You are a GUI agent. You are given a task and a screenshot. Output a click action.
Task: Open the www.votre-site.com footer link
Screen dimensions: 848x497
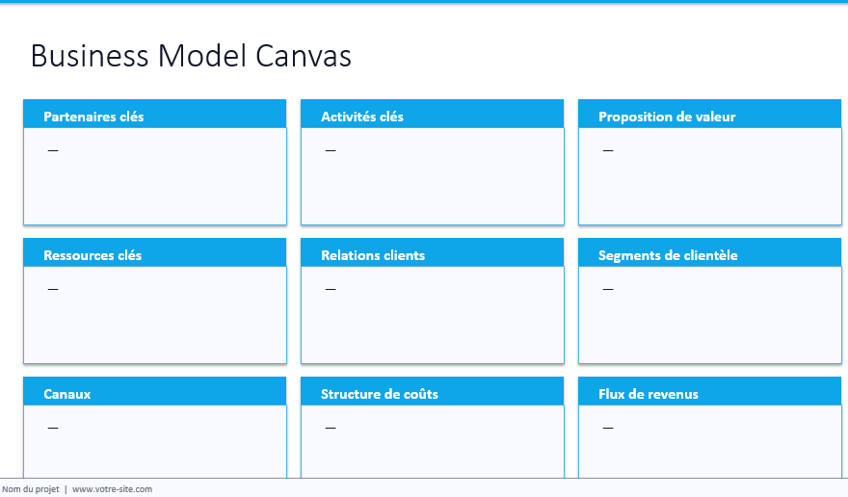112,489
